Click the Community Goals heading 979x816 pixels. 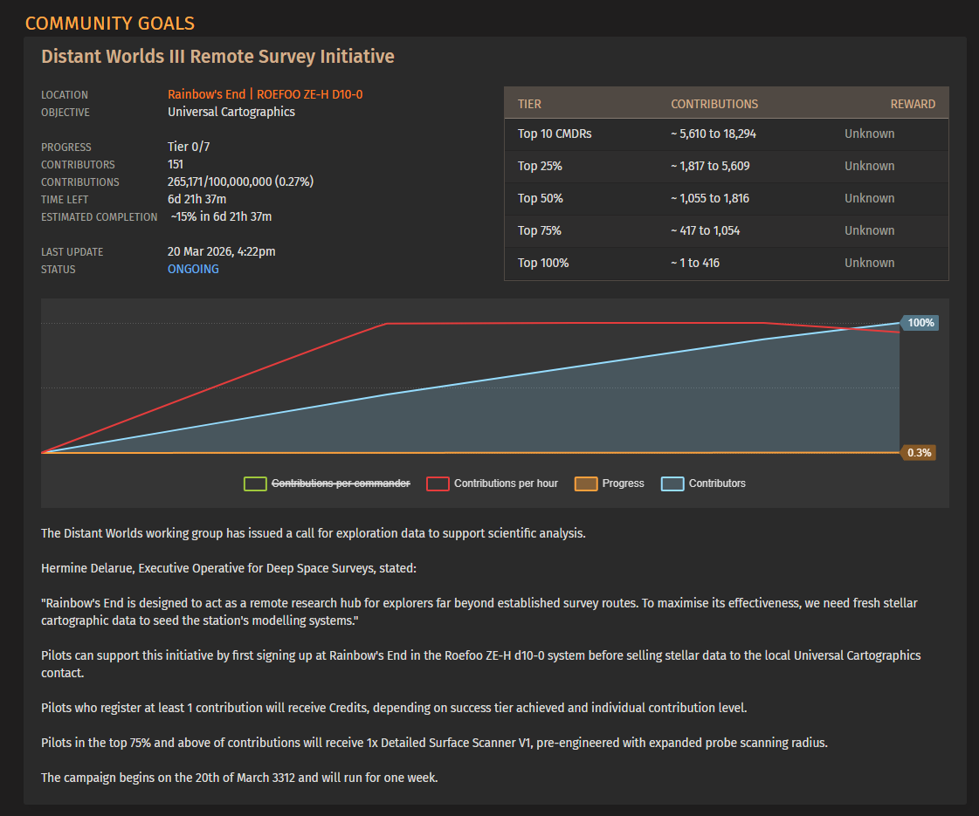pyautogui.click(x=110, y=23)
